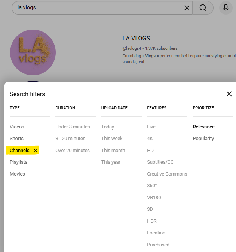Screen dimensions: 236x252
Task: Open the LA VLOGS channel avatar
Action: pos(33,52)
